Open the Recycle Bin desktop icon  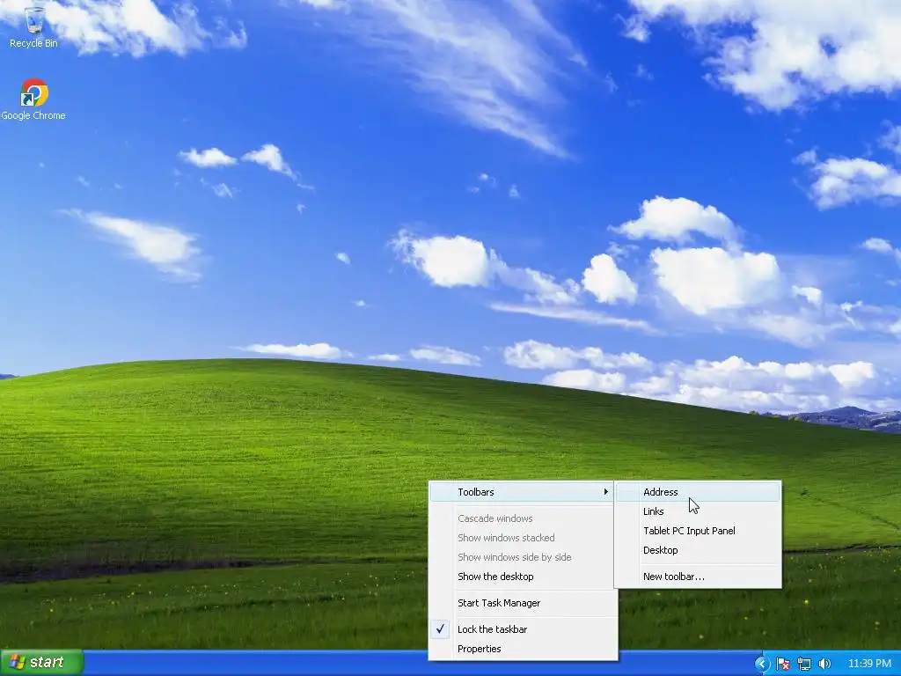[34, 26]
